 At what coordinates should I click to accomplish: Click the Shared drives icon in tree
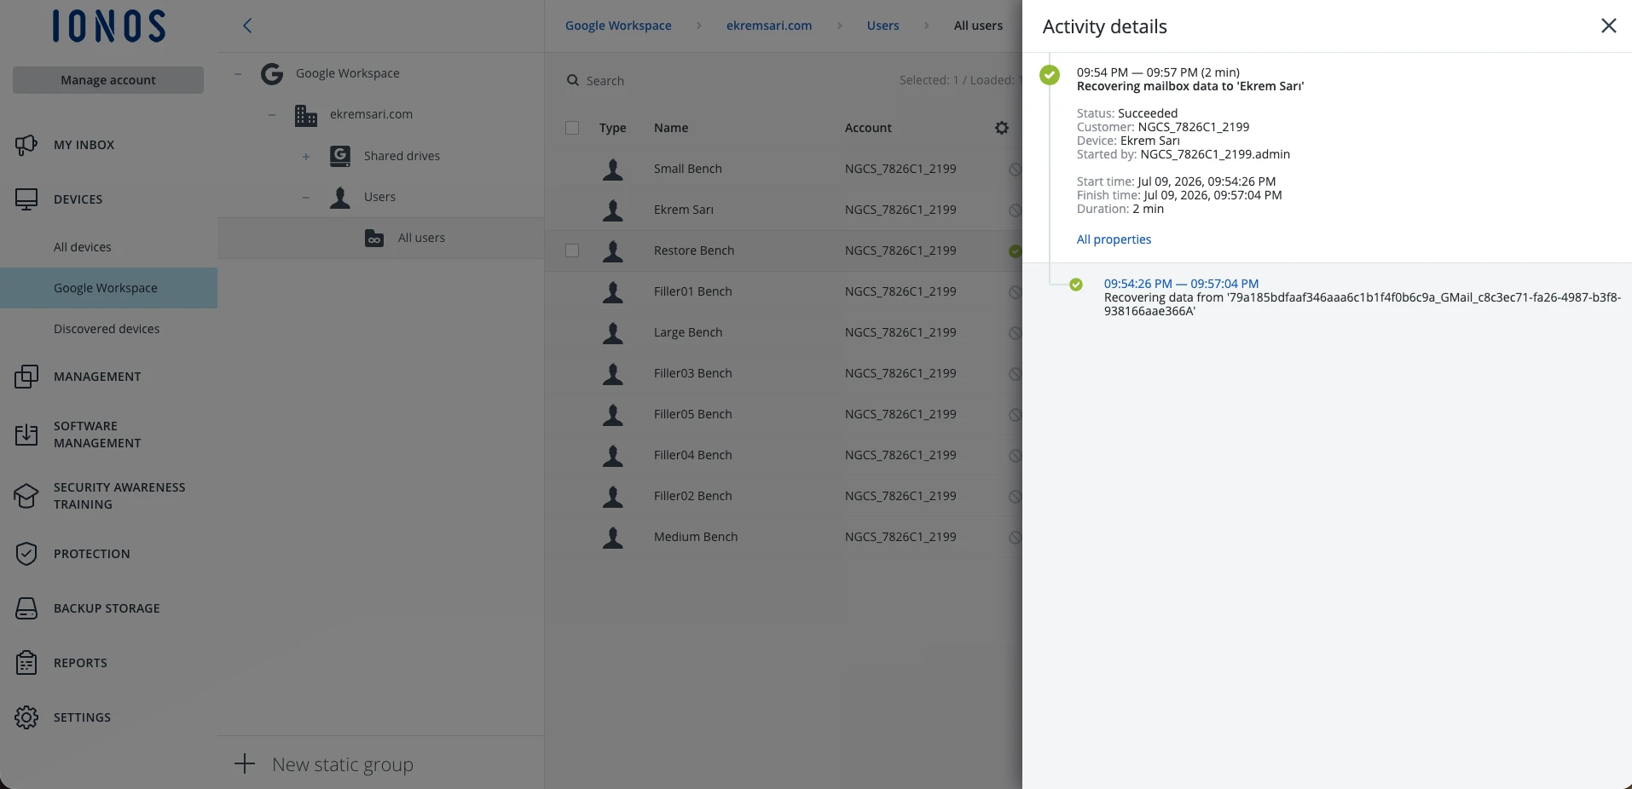(x=340, y=156)
